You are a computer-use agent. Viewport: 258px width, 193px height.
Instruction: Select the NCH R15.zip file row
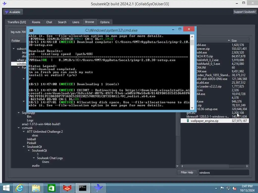pyautogui.click(x=223, y=56)
